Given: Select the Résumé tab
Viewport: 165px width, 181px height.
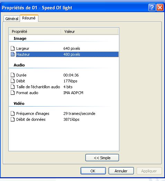Looking at the screenshot, I should tap(29, 18).
